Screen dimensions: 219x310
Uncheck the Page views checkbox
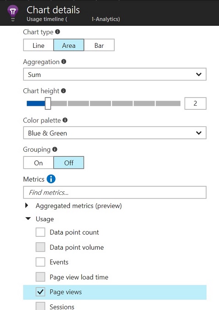tap(40, 292)
